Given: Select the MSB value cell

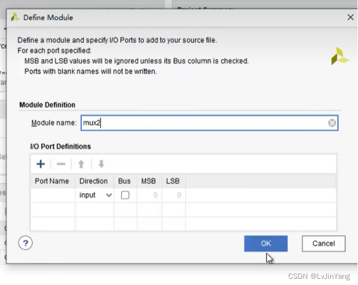Looking at the screenshot, I should click(x=148, y=195).
